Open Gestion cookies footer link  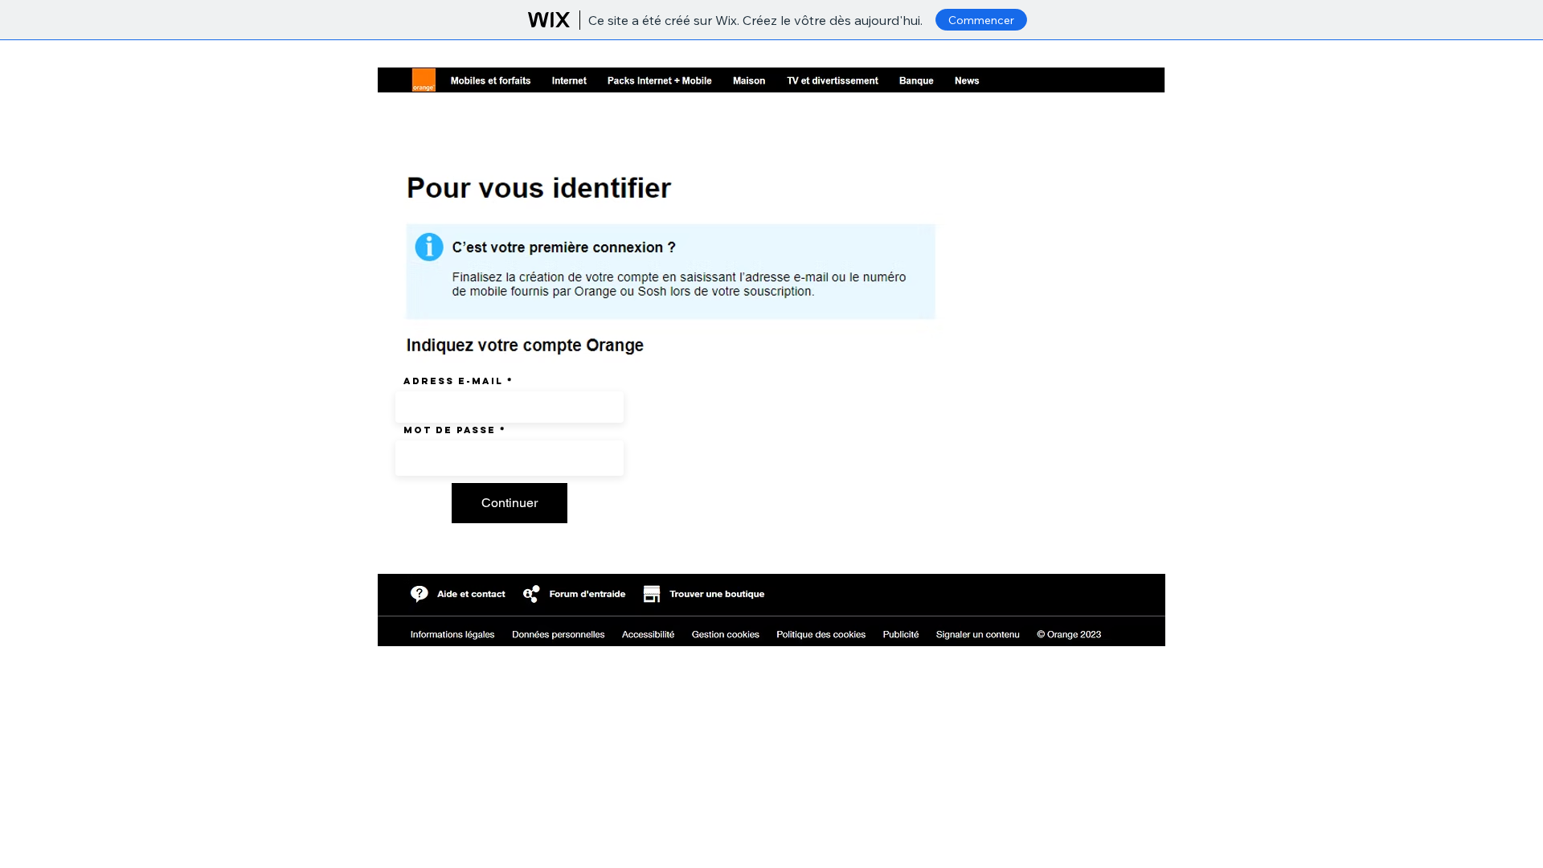726,634
